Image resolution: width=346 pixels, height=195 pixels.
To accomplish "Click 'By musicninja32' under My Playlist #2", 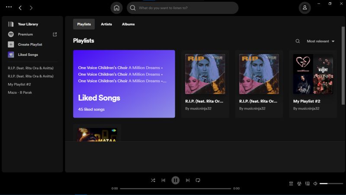I will pos(306,109).
